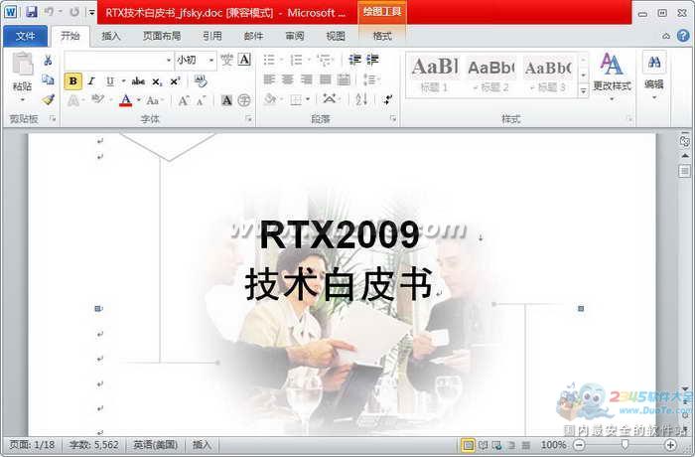
Task: Toggle Italic formatting
Action: pos(90,81)
